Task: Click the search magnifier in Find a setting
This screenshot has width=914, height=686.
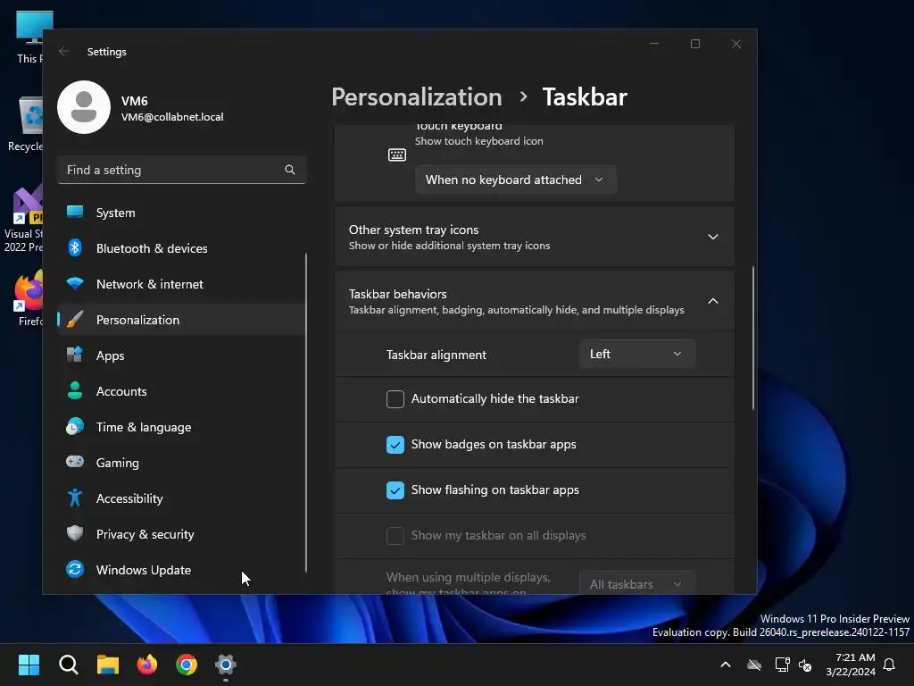Action: [290, 170]
